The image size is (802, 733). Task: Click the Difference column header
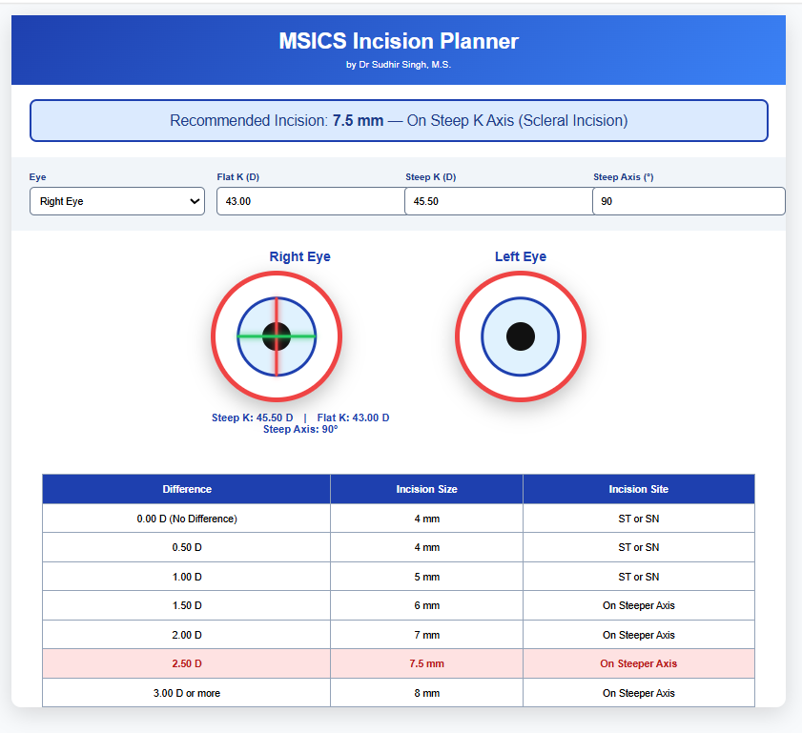187,489
